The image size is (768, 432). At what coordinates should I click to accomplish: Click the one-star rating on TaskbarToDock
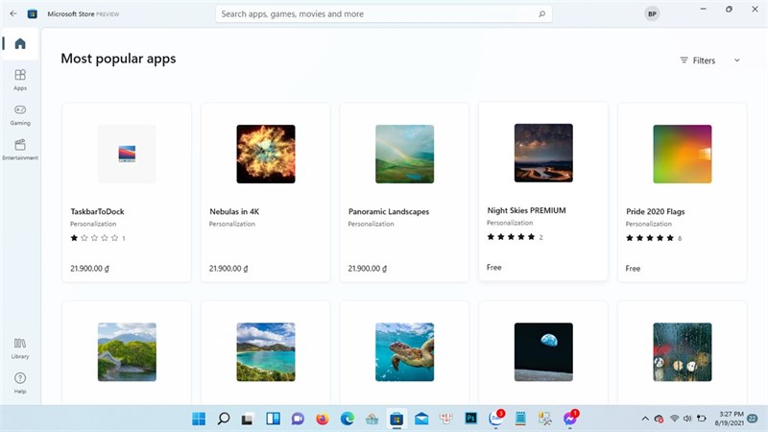94,238
